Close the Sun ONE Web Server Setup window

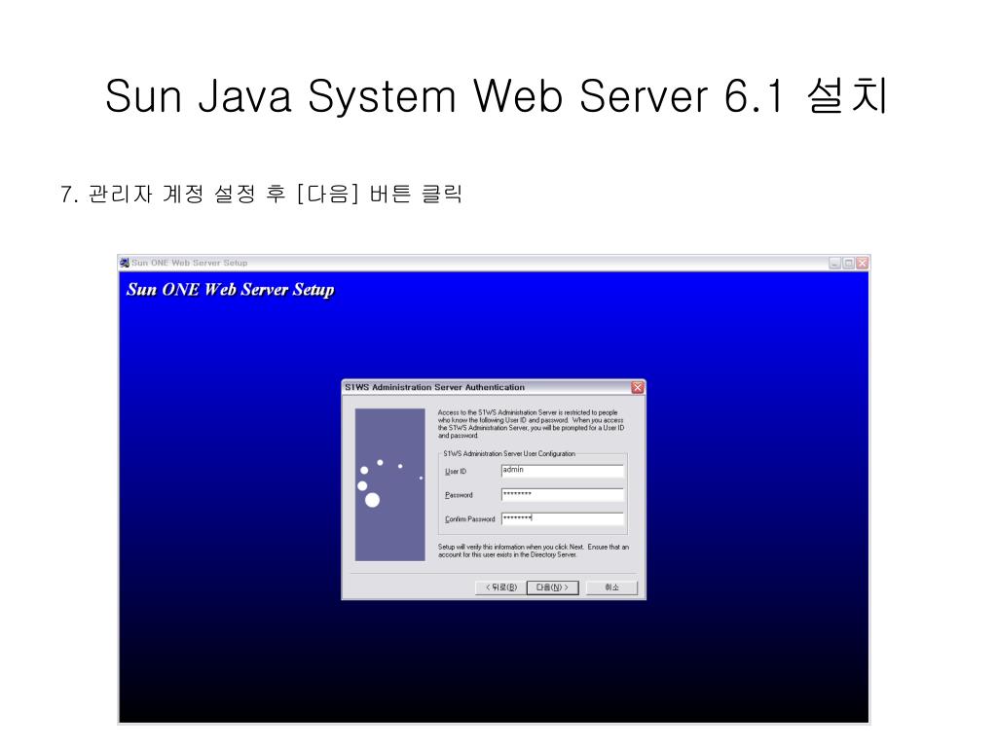point(863,263)
